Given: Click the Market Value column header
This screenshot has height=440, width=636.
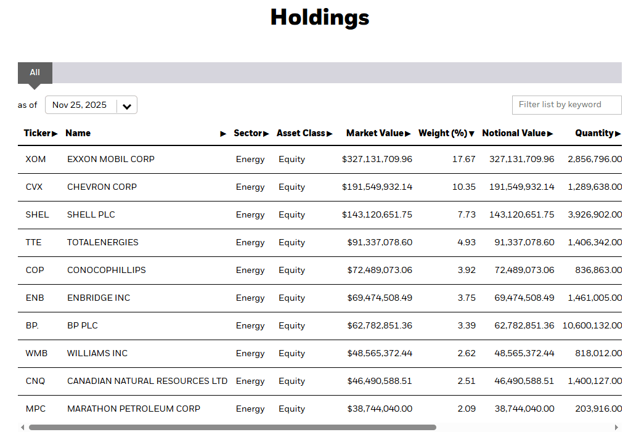Looking at the screenshot, I should pos(374,133).
